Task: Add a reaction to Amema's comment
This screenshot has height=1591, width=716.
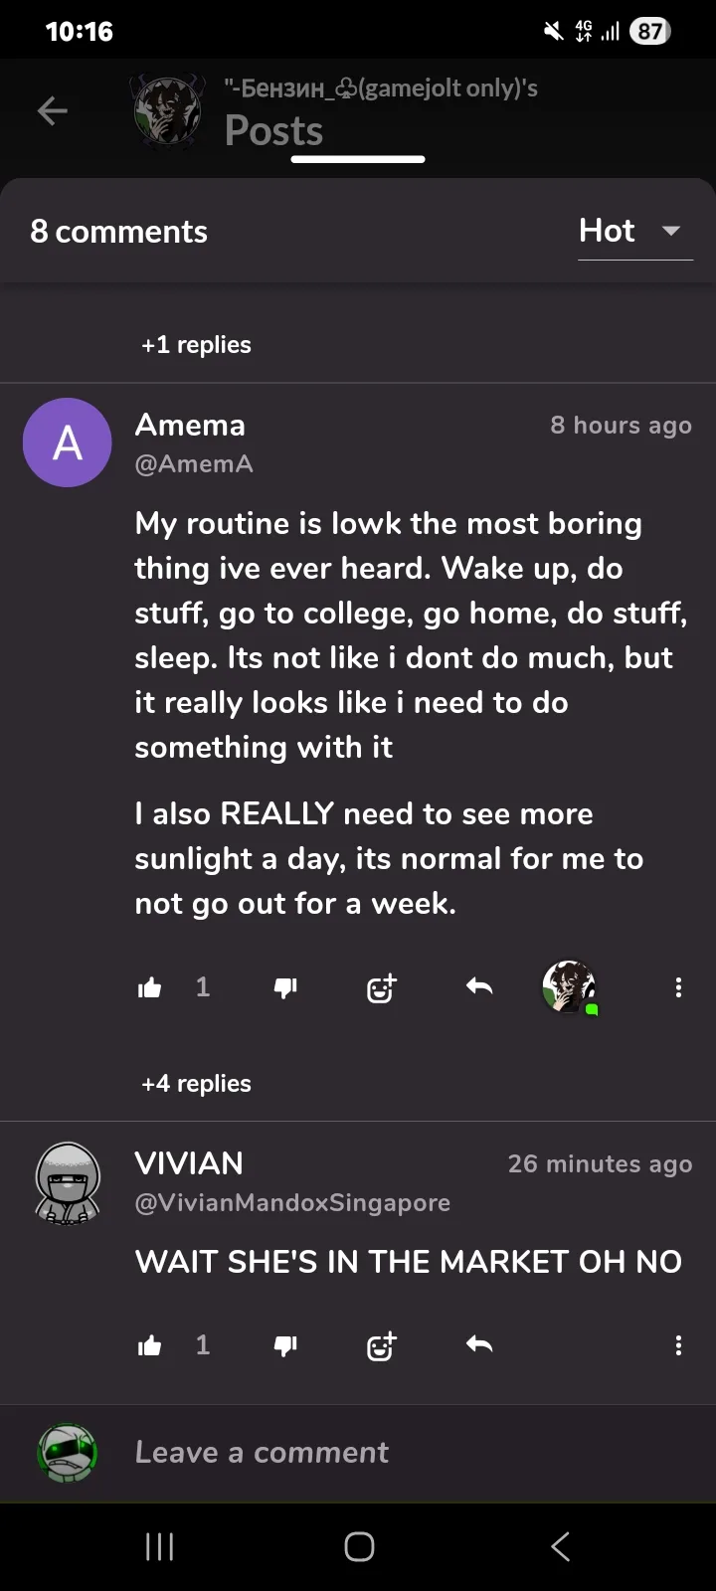Action: (381, 987)
